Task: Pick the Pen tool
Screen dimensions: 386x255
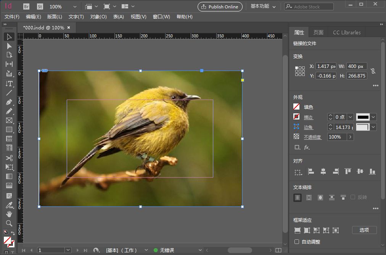Action: coord(9,102)
